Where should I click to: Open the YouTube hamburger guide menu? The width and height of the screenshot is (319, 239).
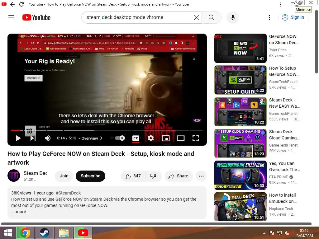tap(11, 17)
